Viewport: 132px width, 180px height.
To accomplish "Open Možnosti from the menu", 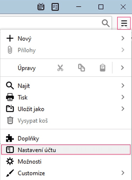I will pos(66,162).
